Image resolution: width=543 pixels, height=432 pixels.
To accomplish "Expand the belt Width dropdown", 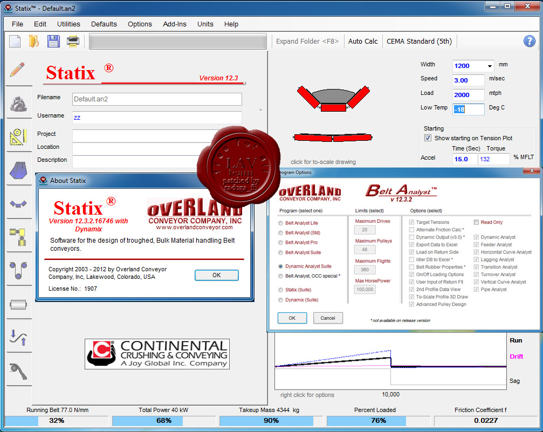I will [489, 66].
